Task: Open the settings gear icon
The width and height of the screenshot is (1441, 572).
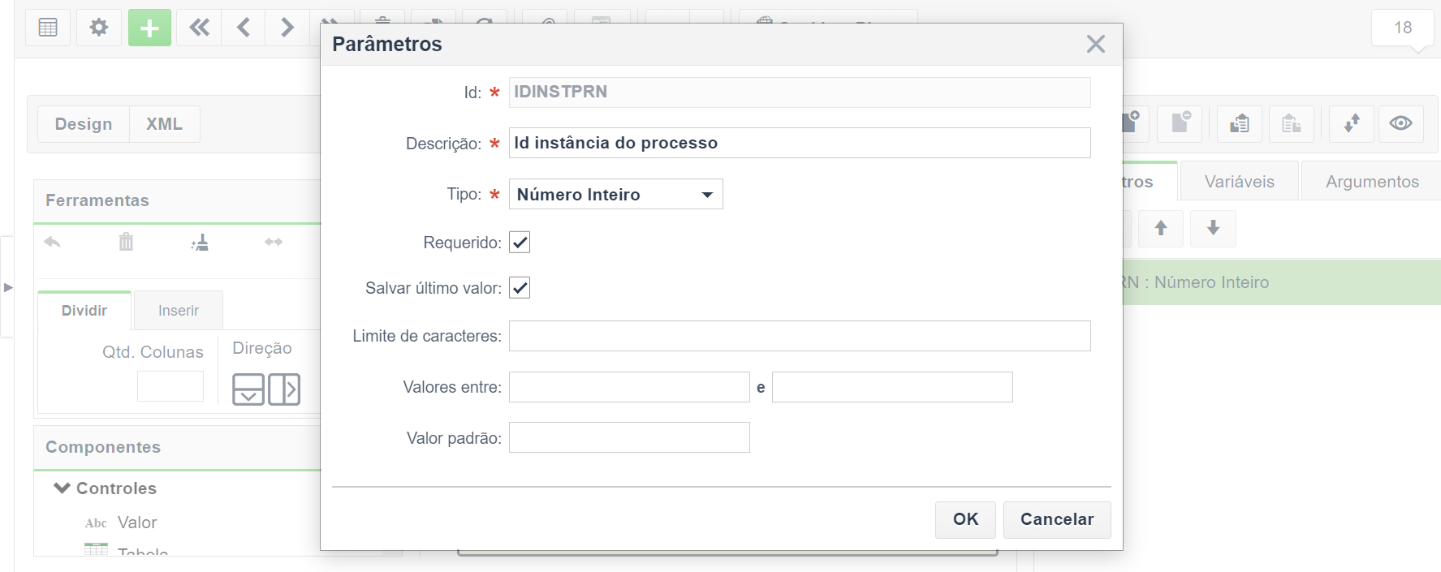Action: (x=99, y=28)
